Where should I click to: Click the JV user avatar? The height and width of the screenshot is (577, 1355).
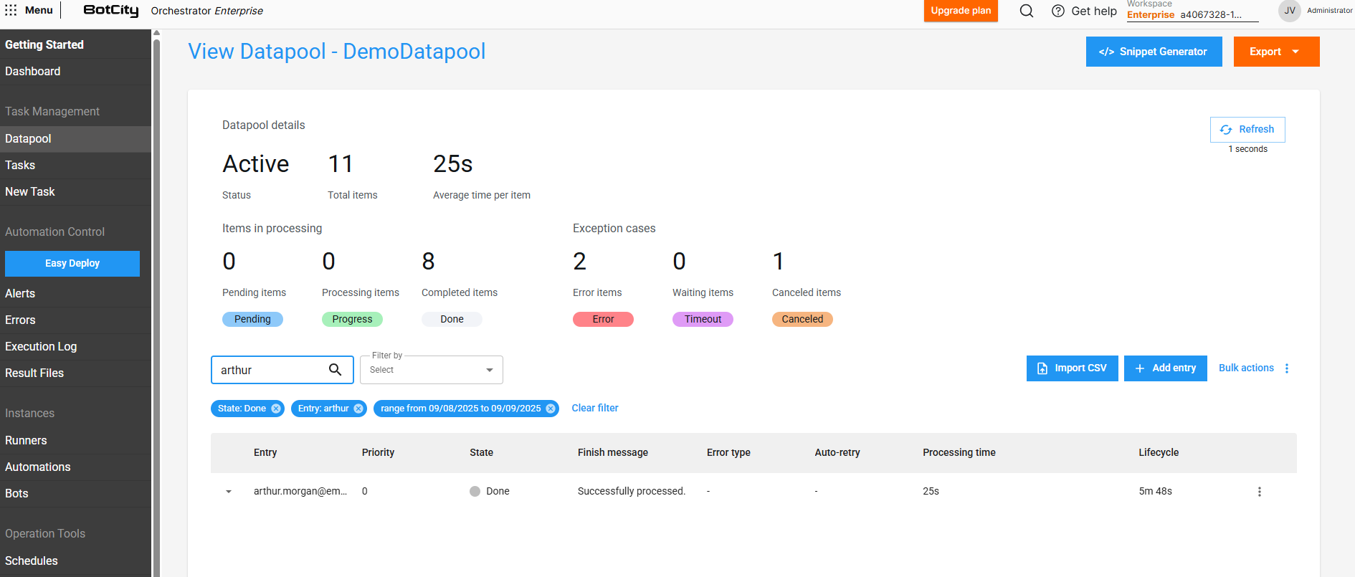click(x=1289, y=11)
